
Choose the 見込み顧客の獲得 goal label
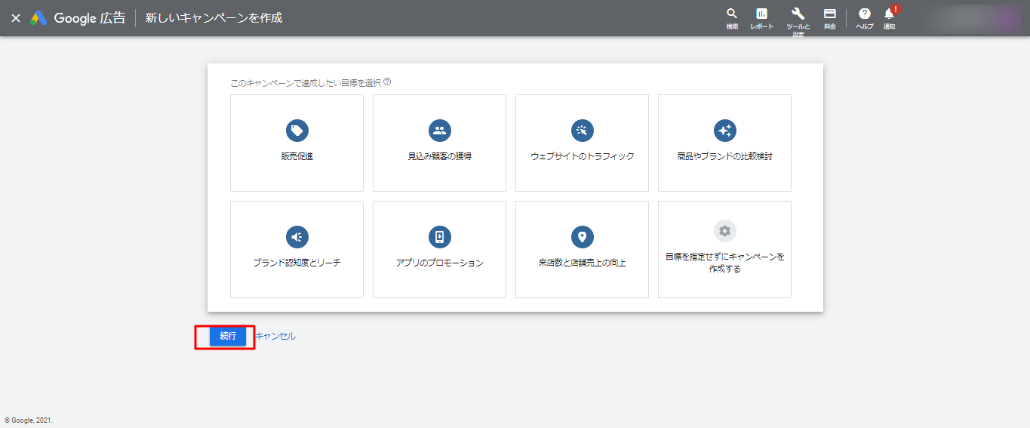pos(439,157)
